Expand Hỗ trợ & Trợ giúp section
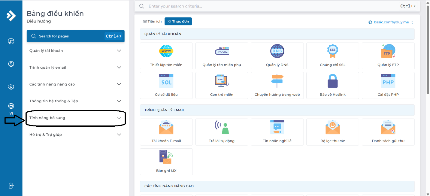Image resolution: width=430 pixels, height=196 pixels. [x=75, y=135]
